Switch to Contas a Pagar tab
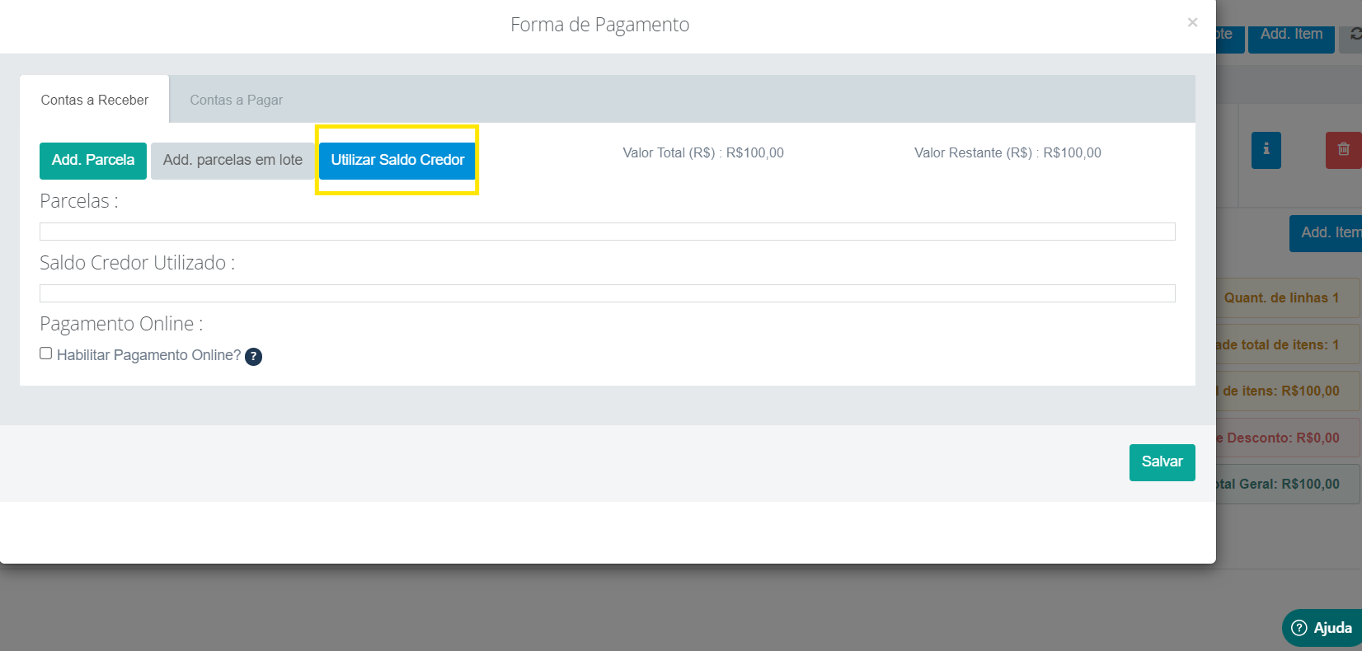Viewport: 1362px width, 651px height. pos(237,100)
